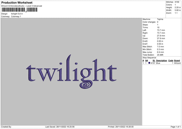This screenshot has width=182, height=129.
Task: Click the "Wilcom" brand entry
Action: pyautogui.click(x=177, y=63)
